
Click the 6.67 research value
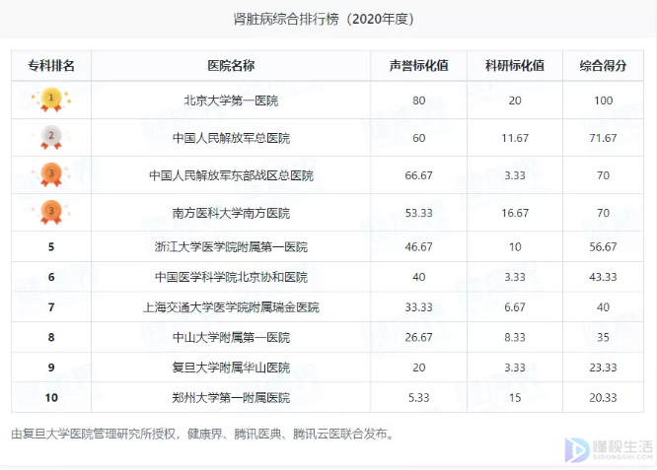click(x=515, y=307)
